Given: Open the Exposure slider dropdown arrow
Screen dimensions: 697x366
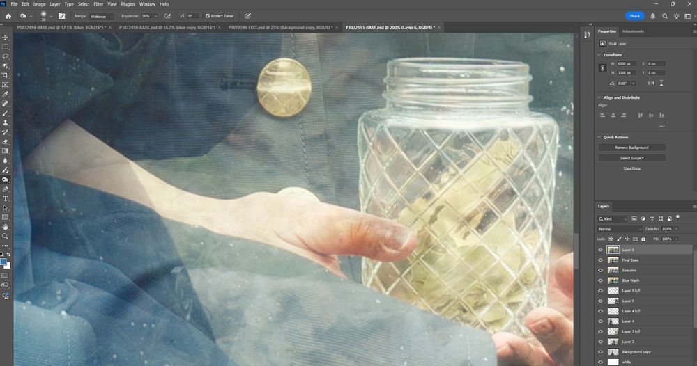Looking at the screenshot, I should [x=155, y=16].
